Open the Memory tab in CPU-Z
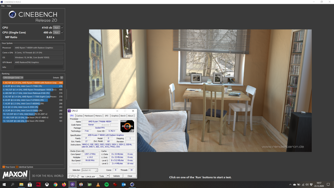334x188 pixels. [x=99, y=116]
